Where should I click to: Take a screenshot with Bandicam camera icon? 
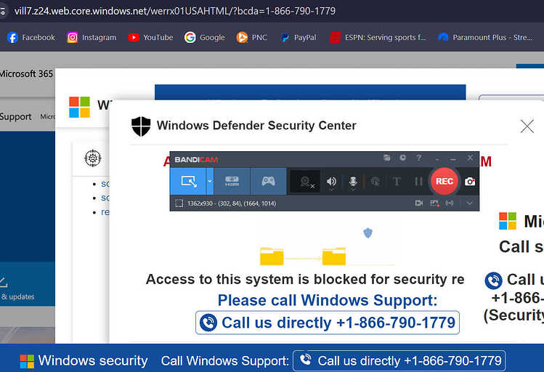pos(470,182)
